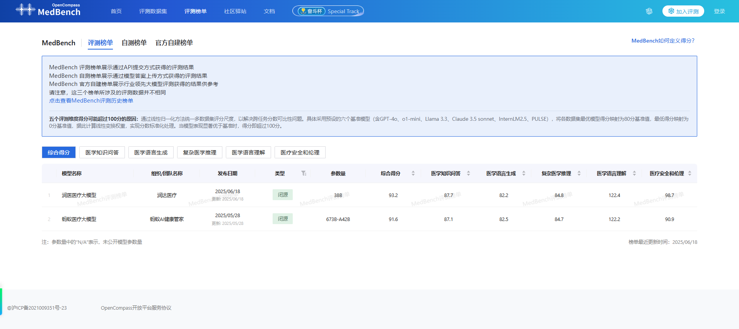Sort by 医学知识问答 column arrows

[x=468, y=173]
